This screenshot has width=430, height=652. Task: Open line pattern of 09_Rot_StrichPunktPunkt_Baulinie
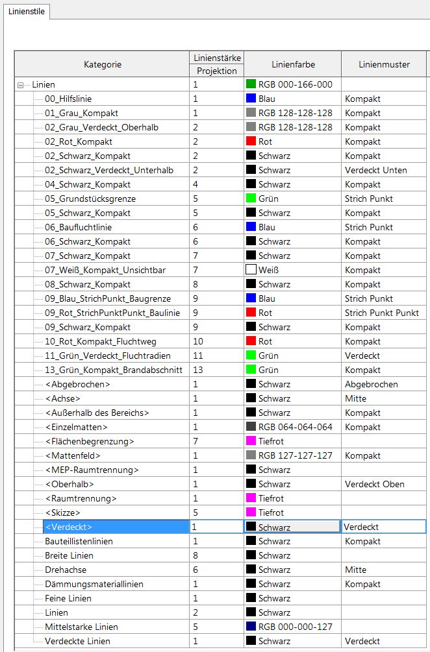point(383,313)
